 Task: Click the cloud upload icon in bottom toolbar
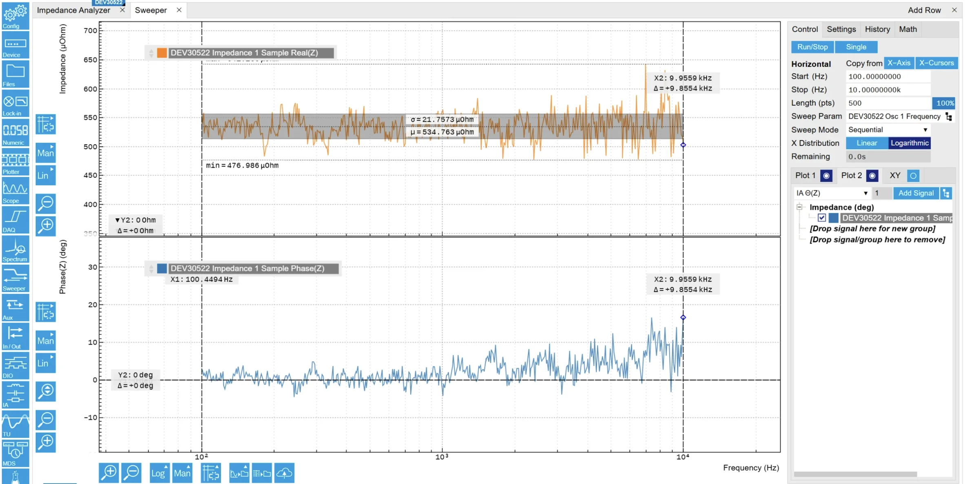point(284,473)
